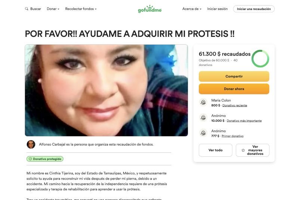Click the donation icon beside Maria Colon
299x200 pixels.
(x=203, y=102)
